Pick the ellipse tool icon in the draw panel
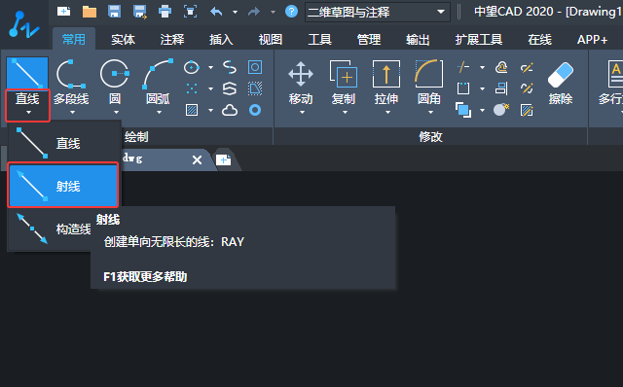The height and width of the screenshot is (387, 623). click(x=192, y=67)
